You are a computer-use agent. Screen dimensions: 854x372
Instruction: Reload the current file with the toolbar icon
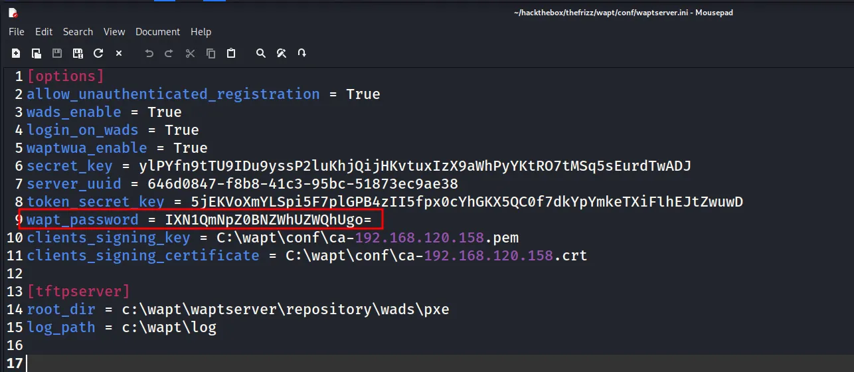98,53
